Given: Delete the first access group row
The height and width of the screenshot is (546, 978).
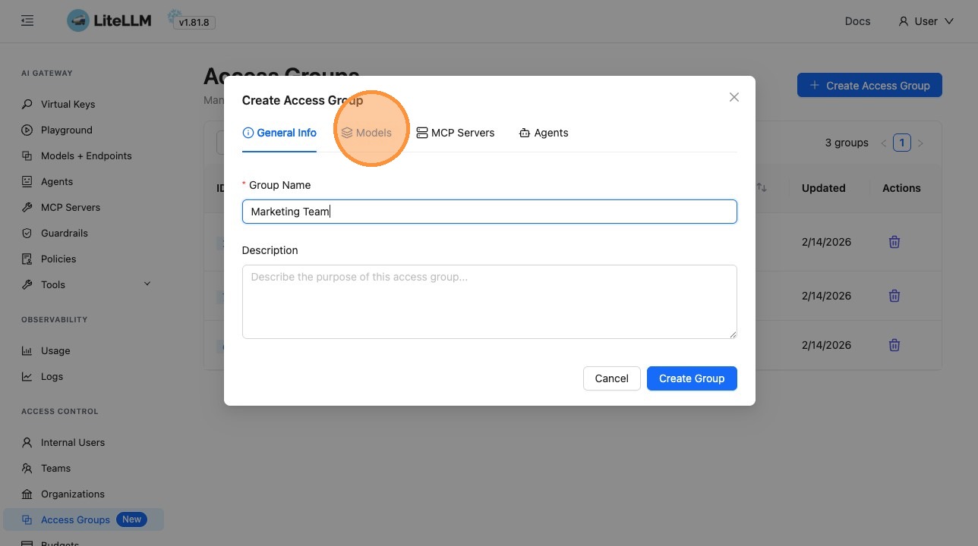Looking at the screenshot, I should [x=894, y=242].
